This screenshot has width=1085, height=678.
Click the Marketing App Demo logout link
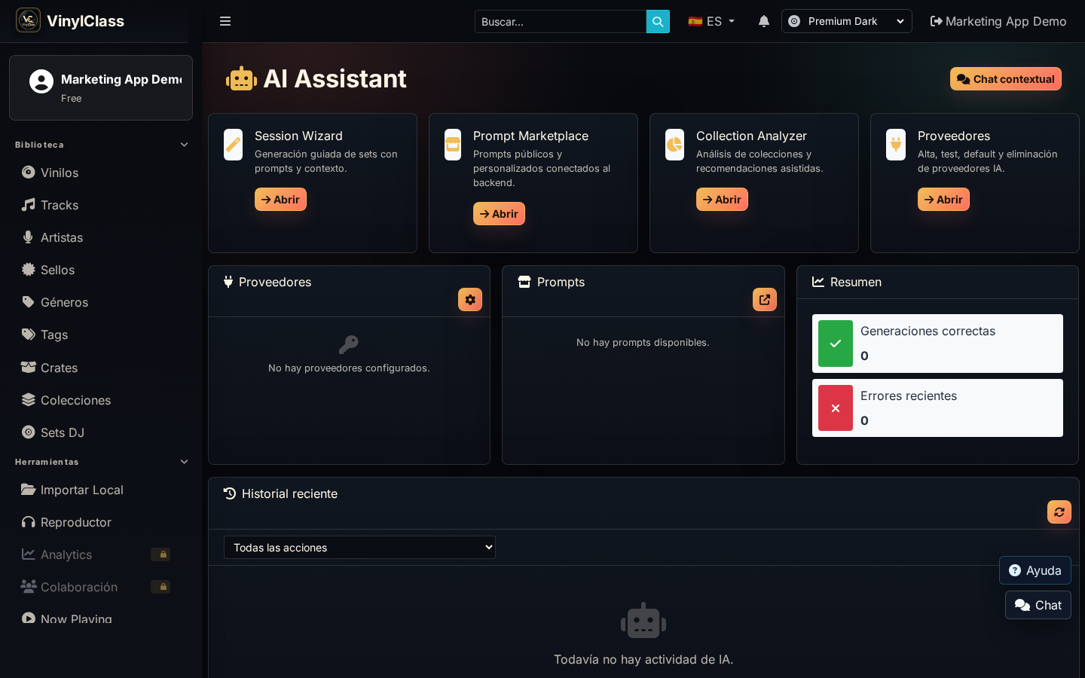pos(998,21)
